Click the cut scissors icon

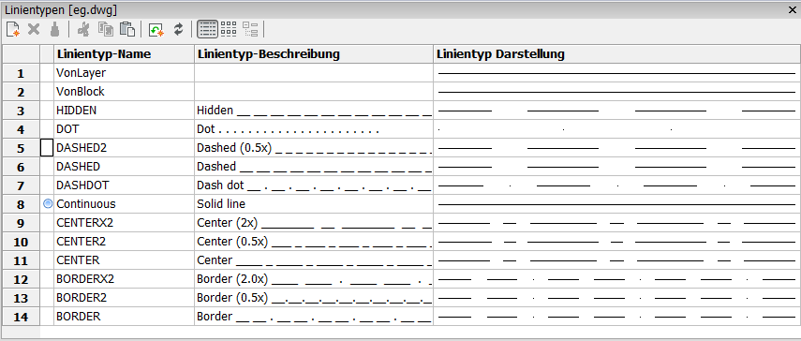(83, 29)
